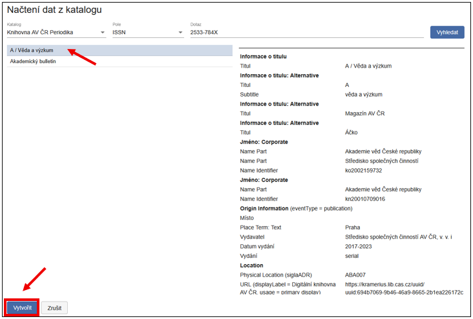Click the 'Magazín AV ČR' title value
This screenshot has height=319, width=473.
coord(365,113)
